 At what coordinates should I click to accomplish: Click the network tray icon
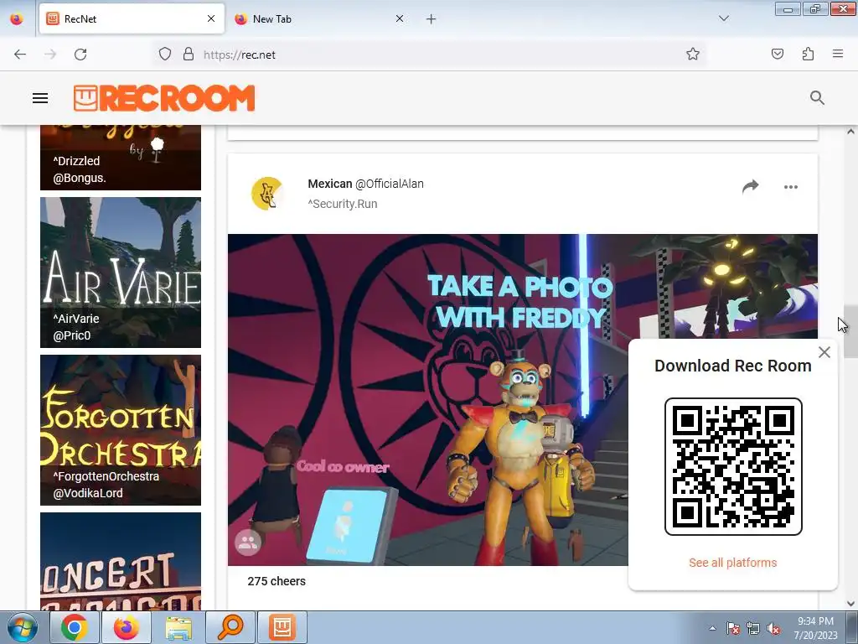[x=753, y=628]
